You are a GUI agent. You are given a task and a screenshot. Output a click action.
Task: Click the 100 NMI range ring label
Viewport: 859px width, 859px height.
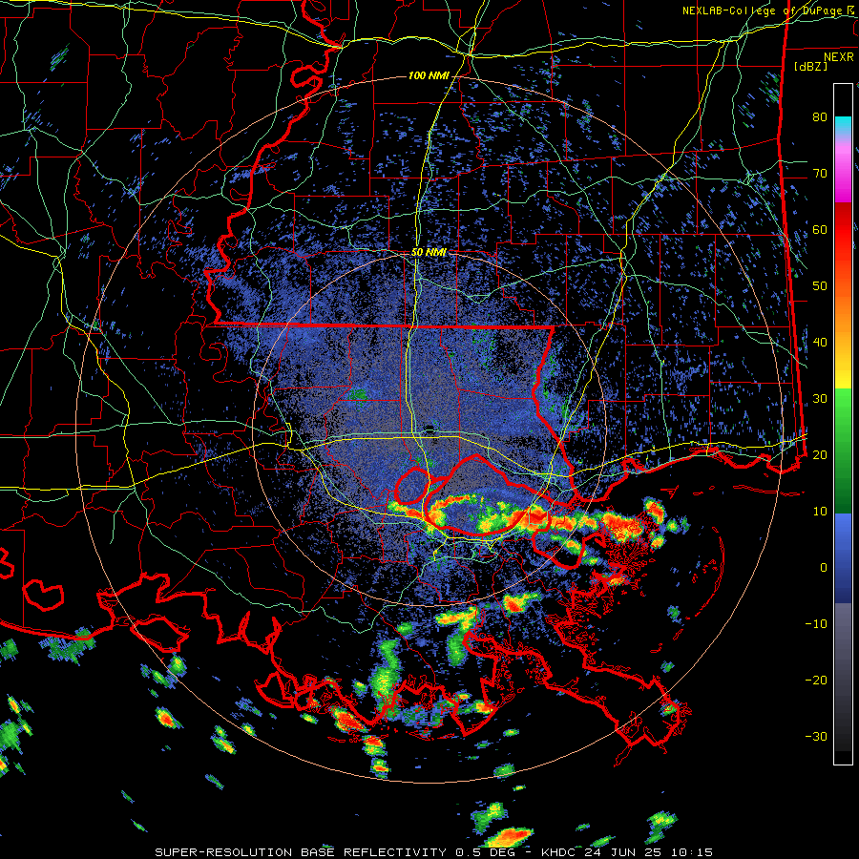click(x=428, y=75)
